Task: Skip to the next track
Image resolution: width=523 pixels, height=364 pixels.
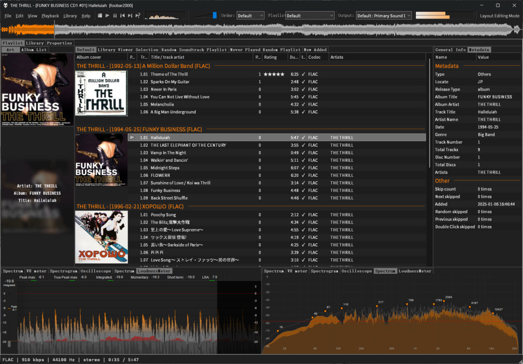Action: pos(130,16)
